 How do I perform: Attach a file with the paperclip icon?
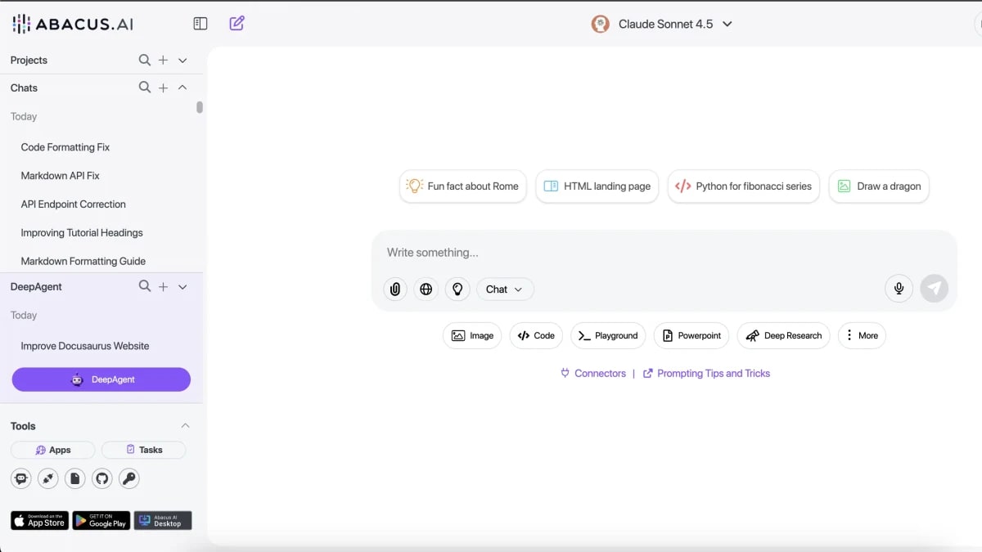(x=395, y=289)
